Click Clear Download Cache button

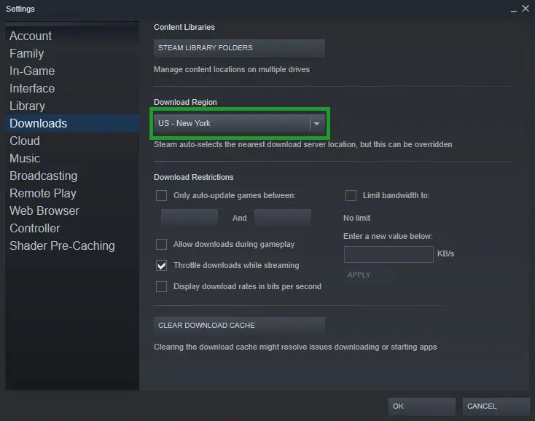point(239,325)
